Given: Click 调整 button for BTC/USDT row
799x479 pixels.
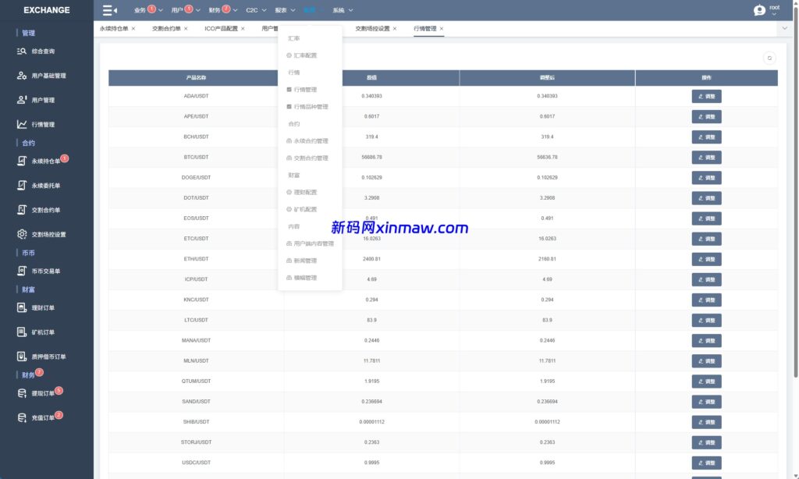Looking at the screenshot, I should point(706,158).
